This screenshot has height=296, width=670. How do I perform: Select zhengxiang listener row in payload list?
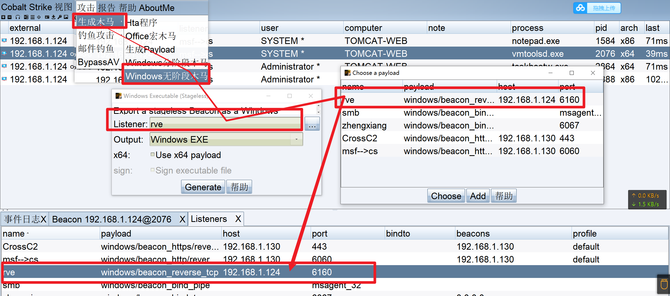364,126
